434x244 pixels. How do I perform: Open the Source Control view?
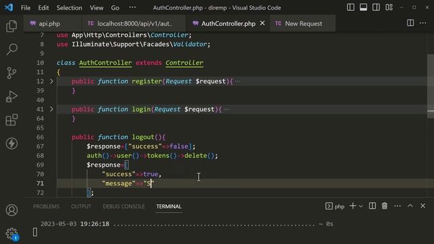[12, 73]
